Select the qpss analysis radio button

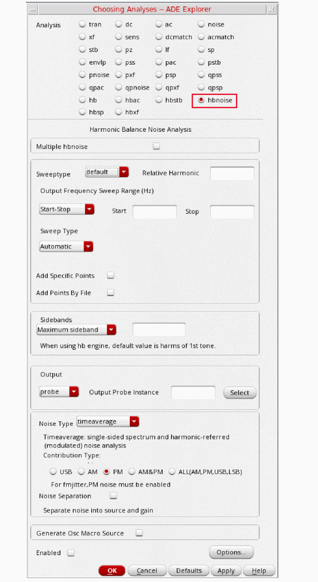(x=202, y=75)
